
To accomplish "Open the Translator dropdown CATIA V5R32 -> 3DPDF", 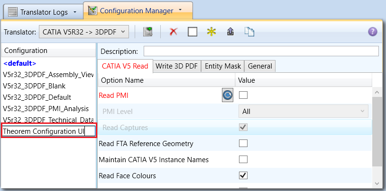I will coord(84,32).
